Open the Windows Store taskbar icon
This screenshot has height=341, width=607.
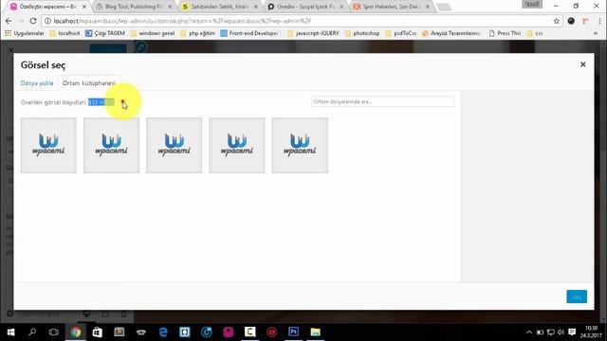97,332
